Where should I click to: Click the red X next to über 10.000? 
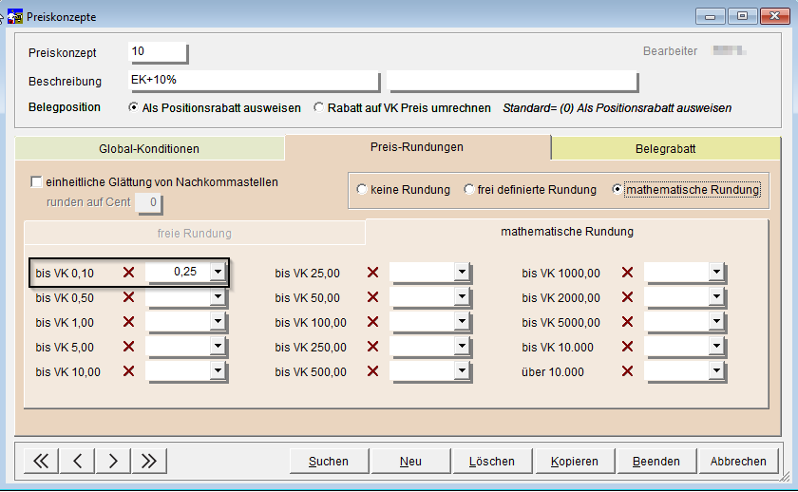pos(628,371)
